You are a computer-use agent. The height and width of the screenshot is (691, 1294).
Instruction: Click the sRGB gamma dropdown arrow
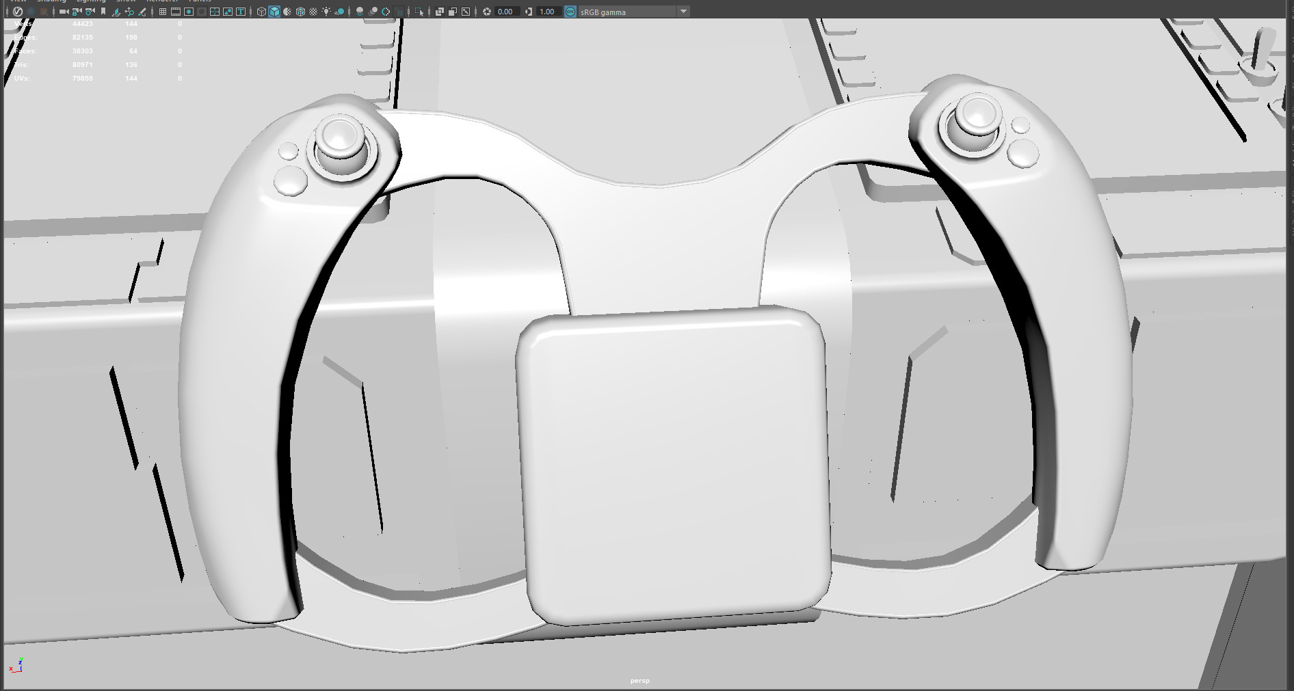683,12
